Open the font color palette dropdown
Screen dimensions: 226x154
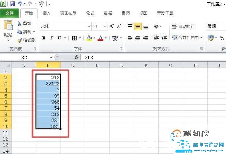point(106,38)
